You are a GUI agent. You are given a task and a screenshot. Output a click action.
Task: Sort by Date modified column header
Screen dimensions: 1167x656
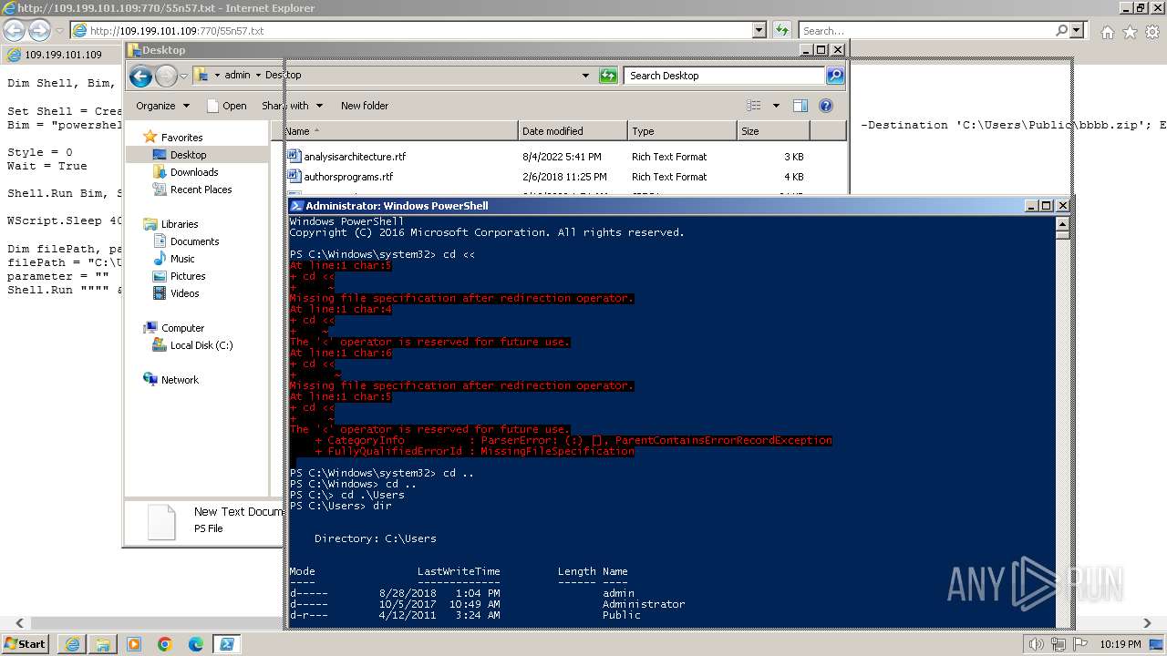click(x=572, y=131)
